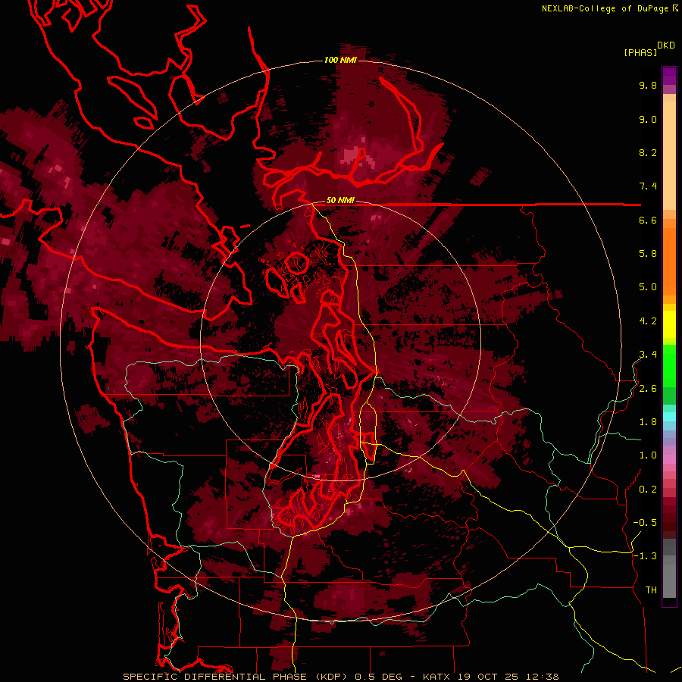Viewport: 682px width, 682px height.
Task: Click the TH label on the color scale
Action: [651, 590]
